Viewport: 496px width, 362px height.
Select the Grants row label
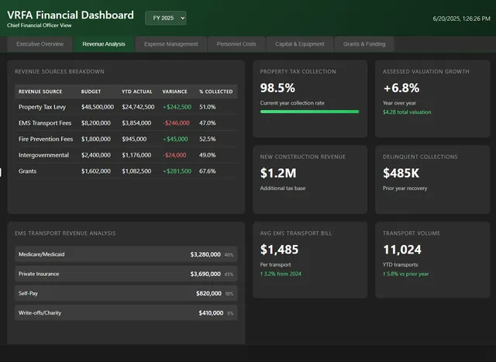pyautogui.click(x=28, y=171)
